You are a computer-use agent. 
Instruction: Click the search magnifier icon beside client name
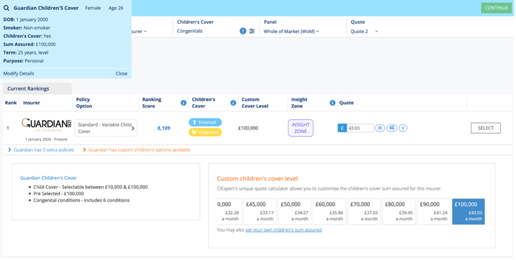point(6,8)
